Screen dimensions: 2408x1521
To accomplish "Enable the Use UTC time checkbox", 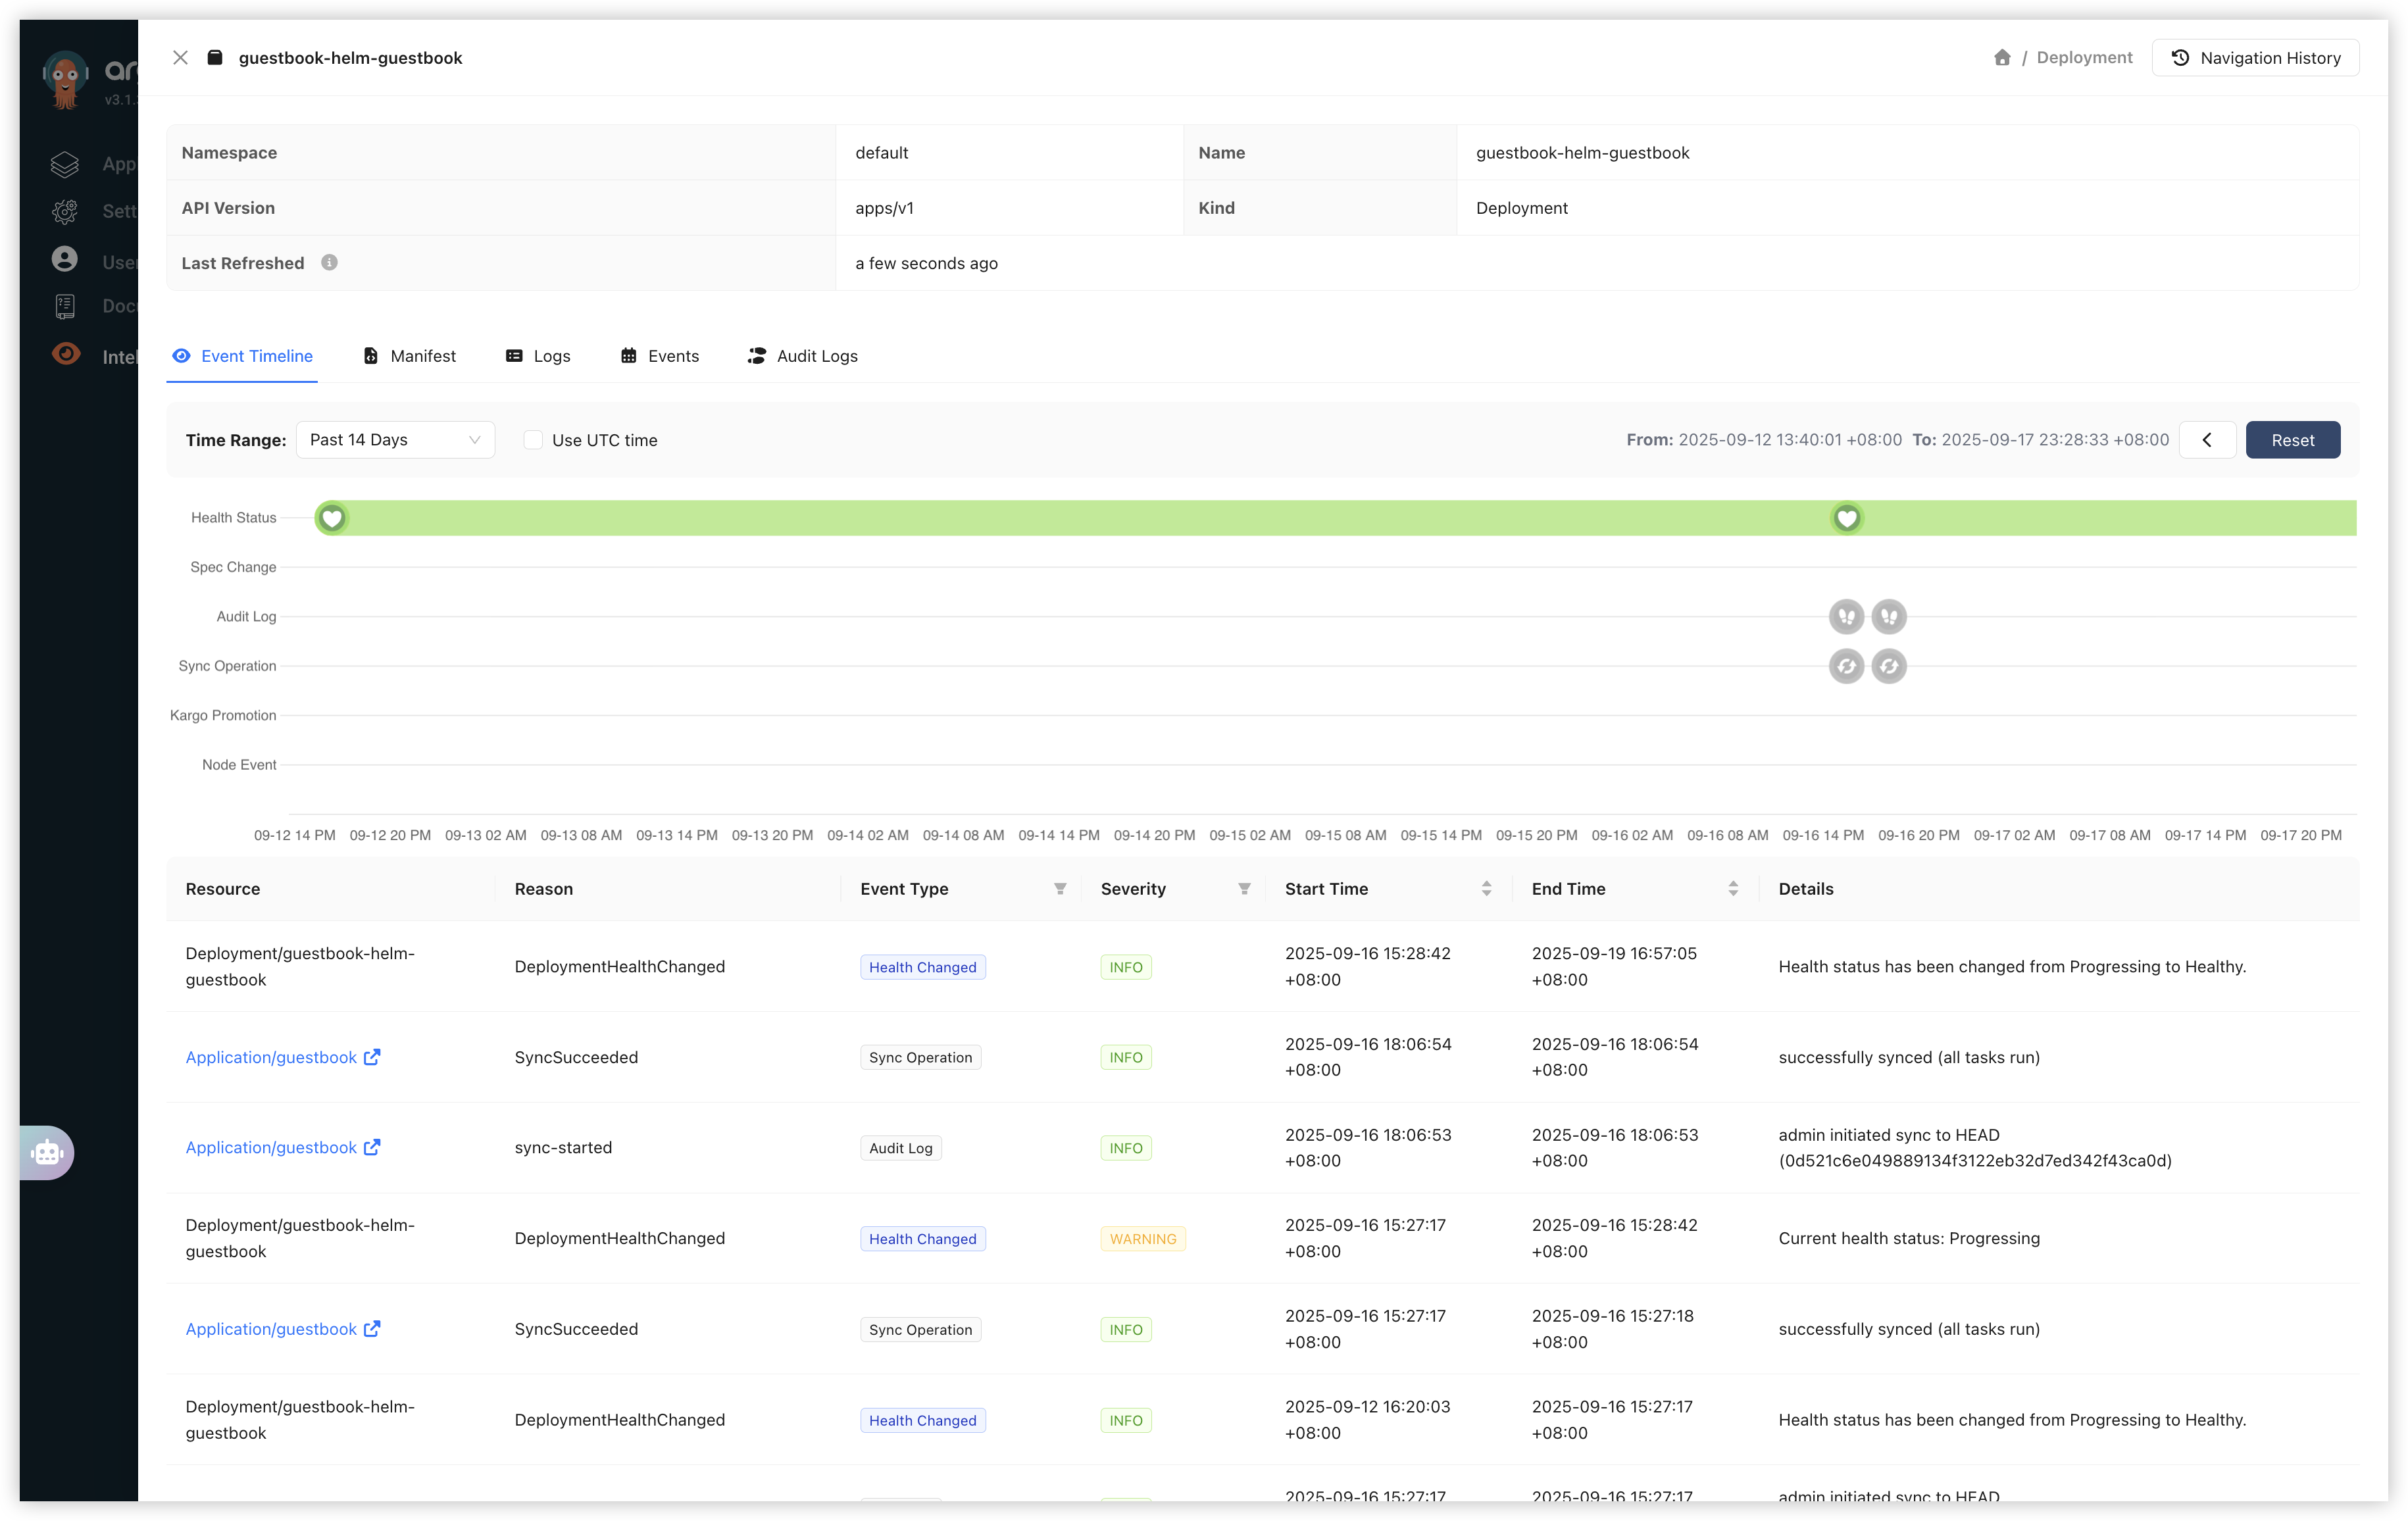I will [534, 440].
